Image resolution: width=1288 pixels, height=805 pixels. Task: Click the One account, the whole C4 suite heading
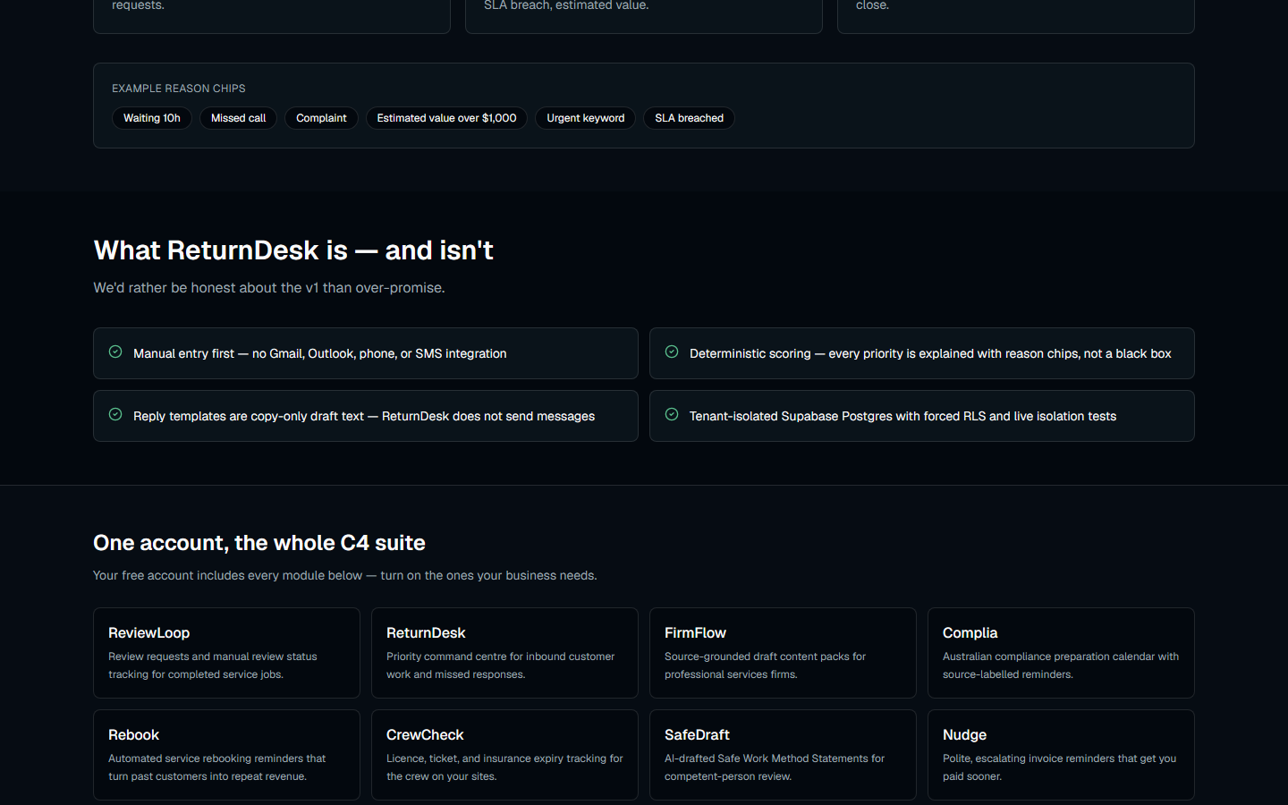tap(259, 543)
